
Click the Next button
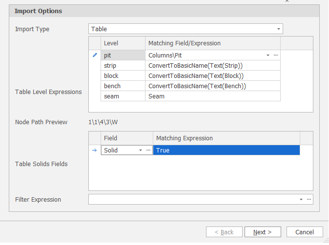click(262, 232)
